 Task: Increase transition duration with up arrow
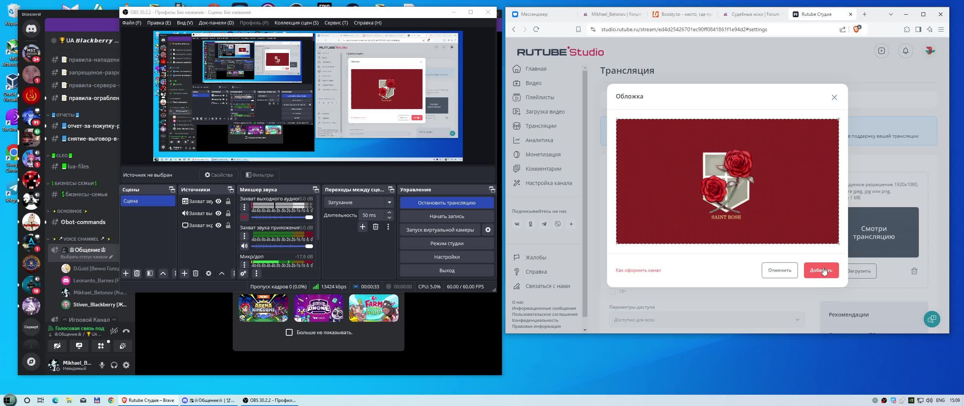(389, 212)
